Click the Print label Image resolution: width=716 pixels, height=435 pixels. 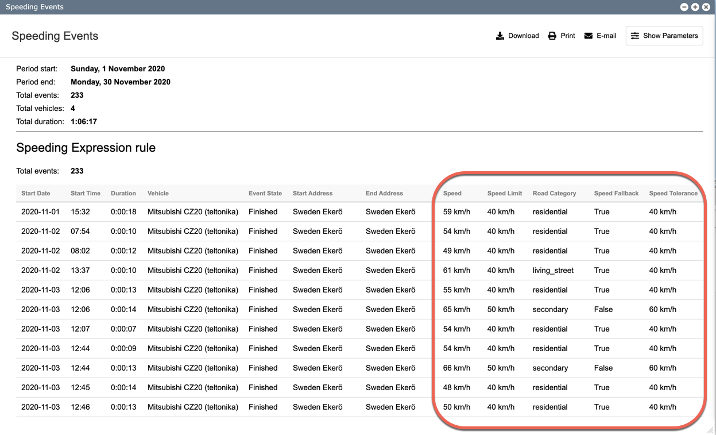pos(568,36)
